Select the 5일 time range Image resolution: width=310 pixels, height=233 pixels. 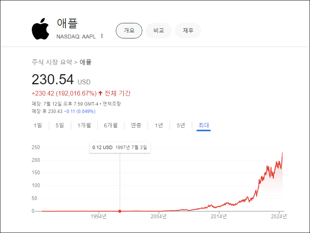pyautogui.click(x=60, y=125)
